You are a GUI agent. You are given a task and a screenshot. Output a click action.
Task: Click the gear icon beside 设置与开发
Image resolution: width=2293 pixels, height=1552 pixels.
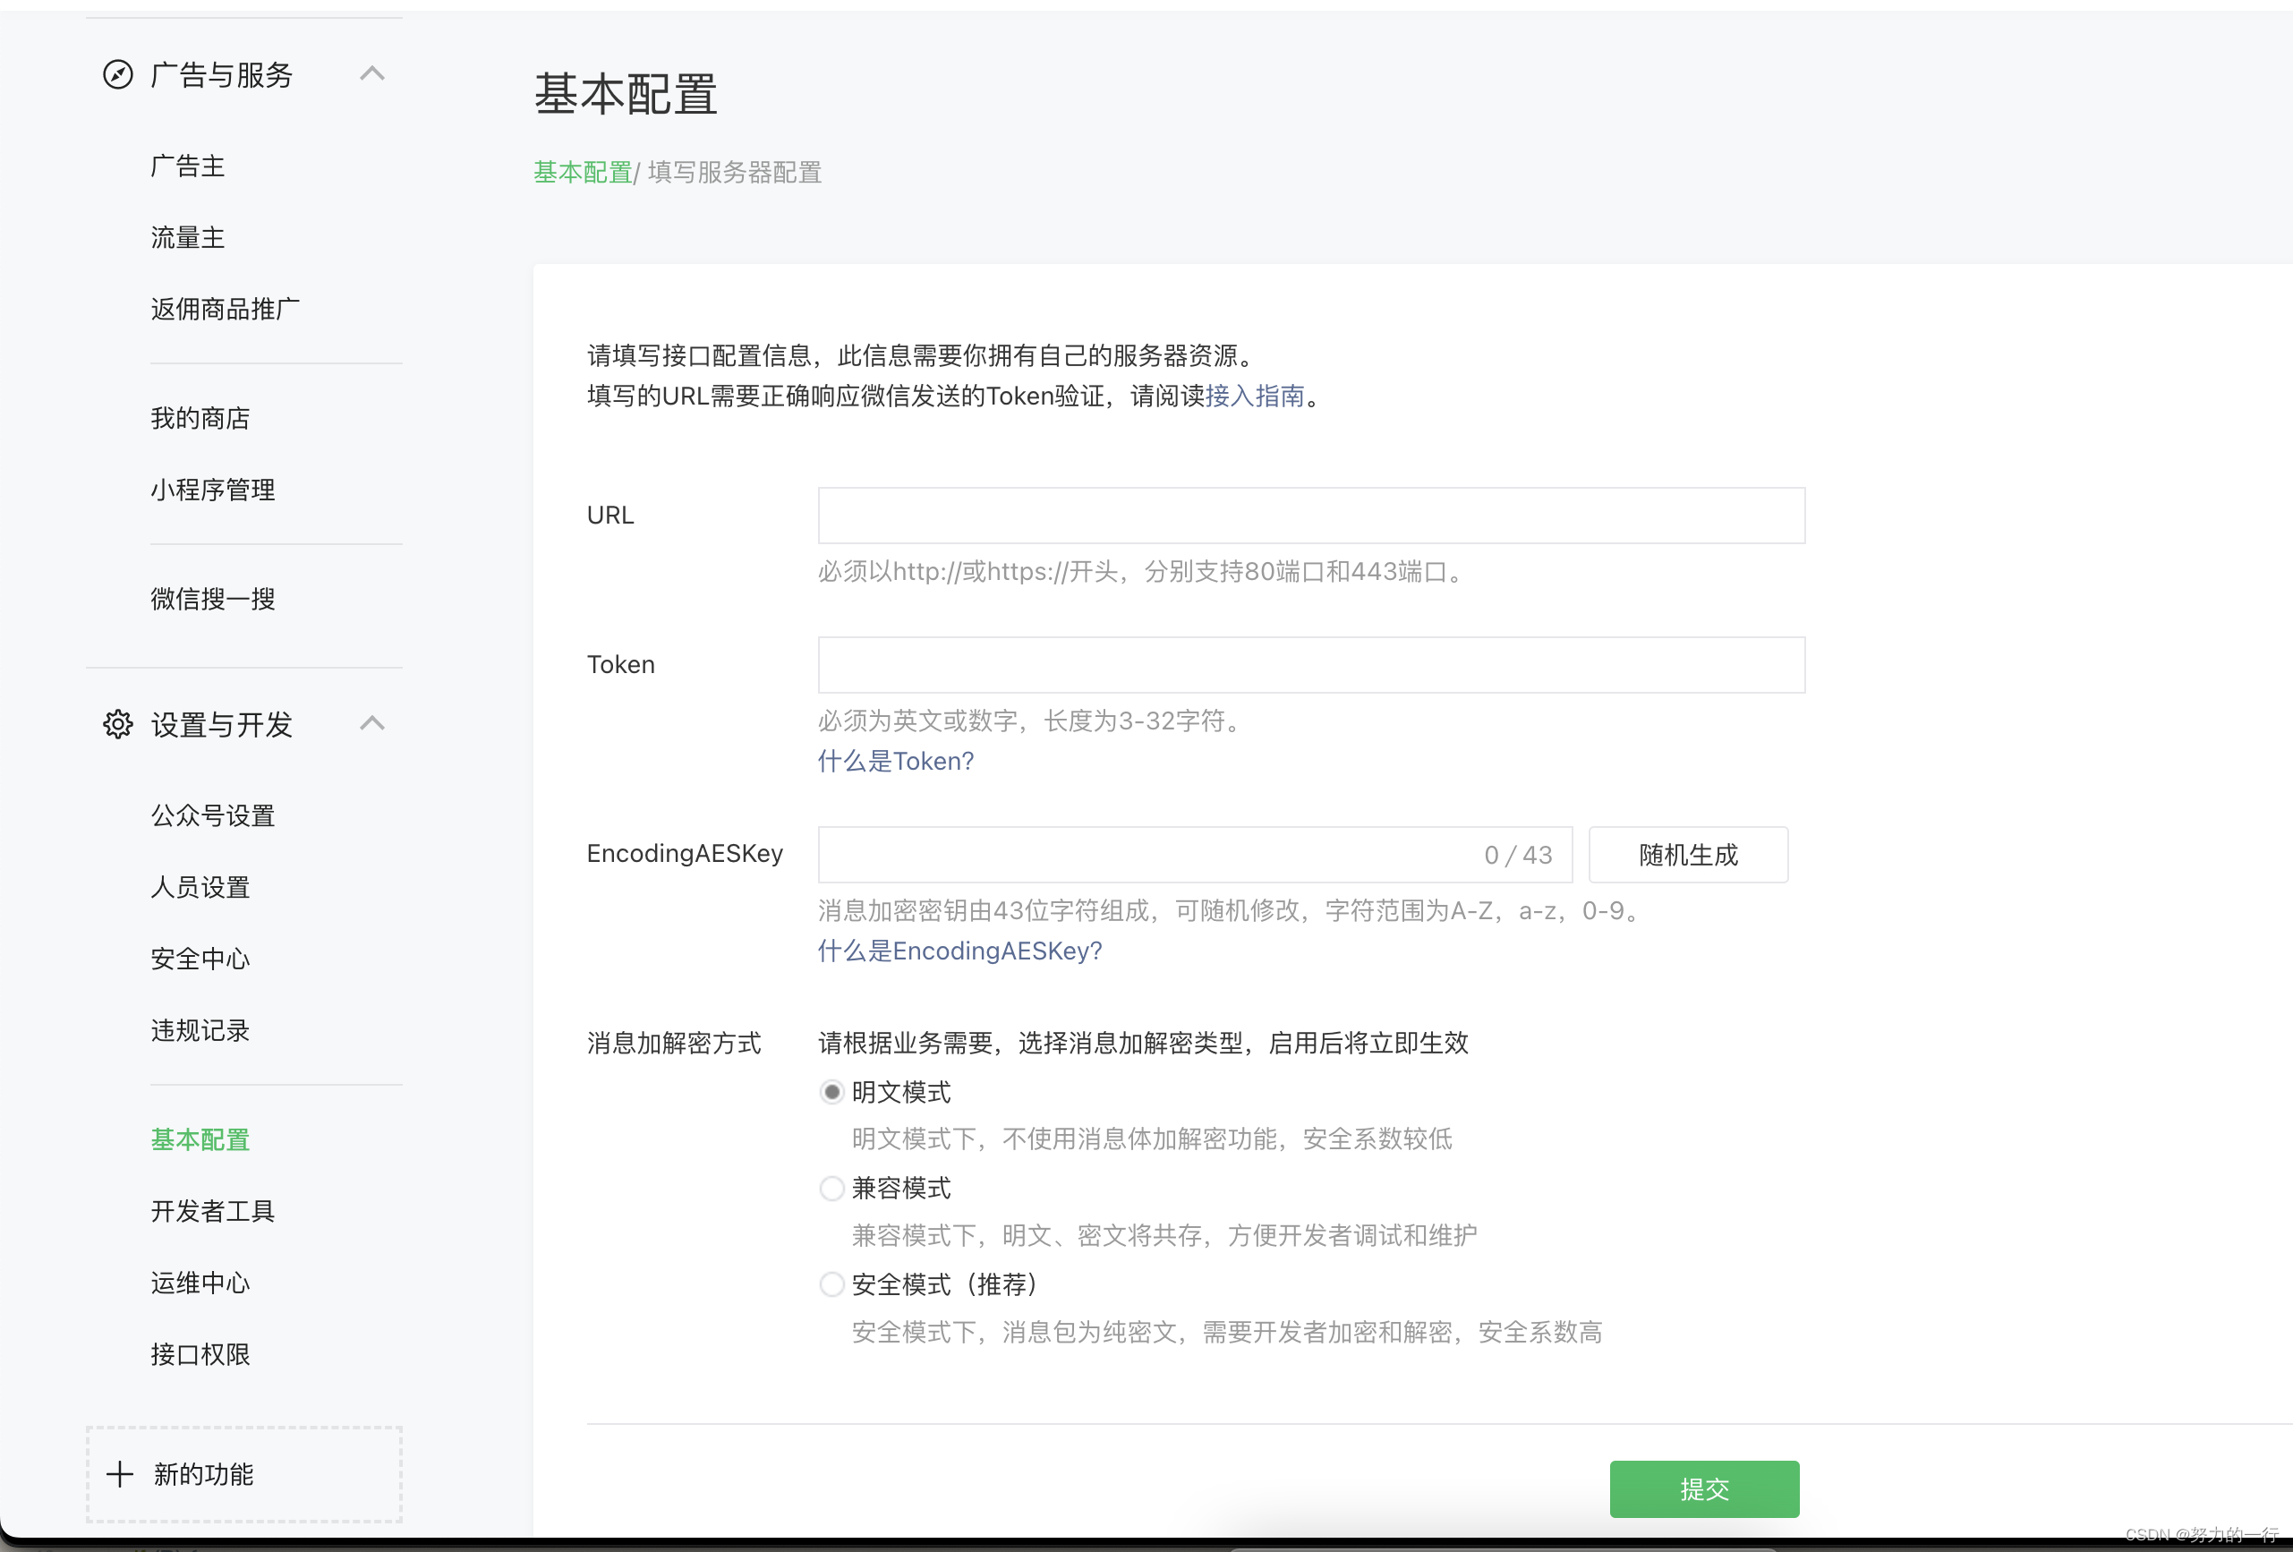pos(117,724)
